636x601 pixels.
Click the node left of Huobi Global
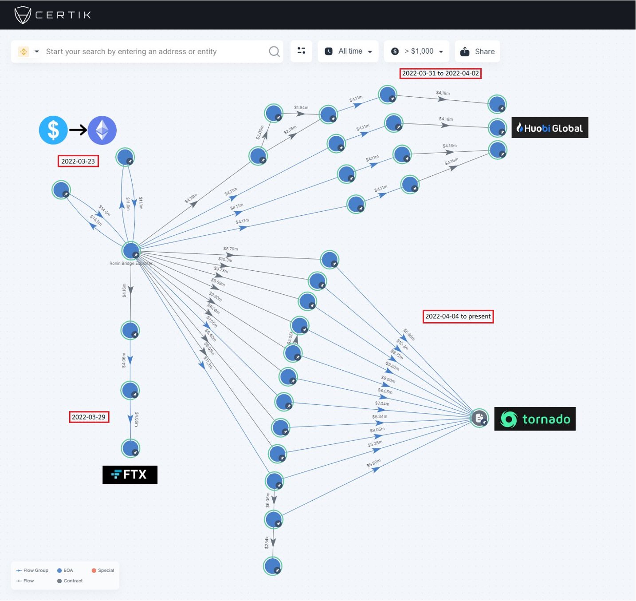pyautogui.click(x=497, y=127)
